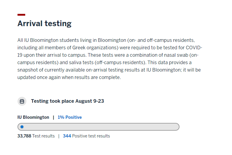Click "Positive test results" text

click(91, 136)
